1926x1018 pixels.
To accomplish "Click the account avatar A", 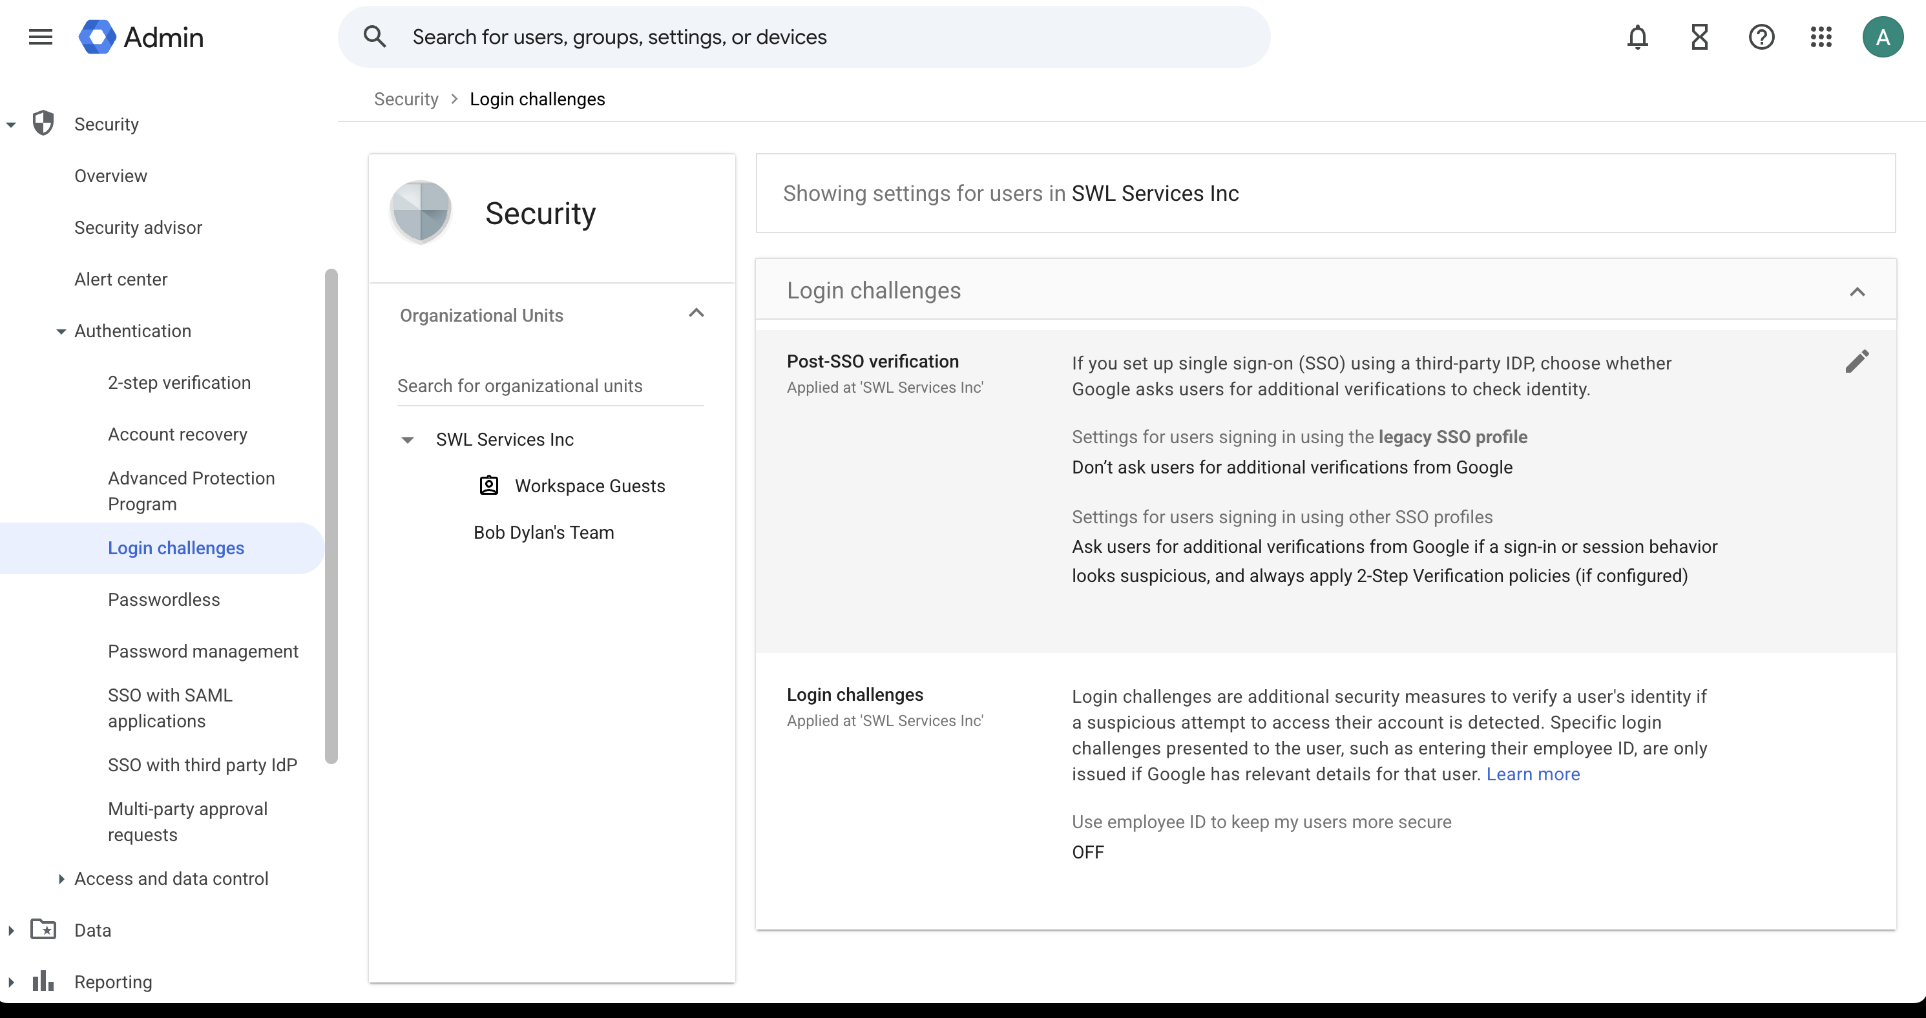I will 1883,37.
